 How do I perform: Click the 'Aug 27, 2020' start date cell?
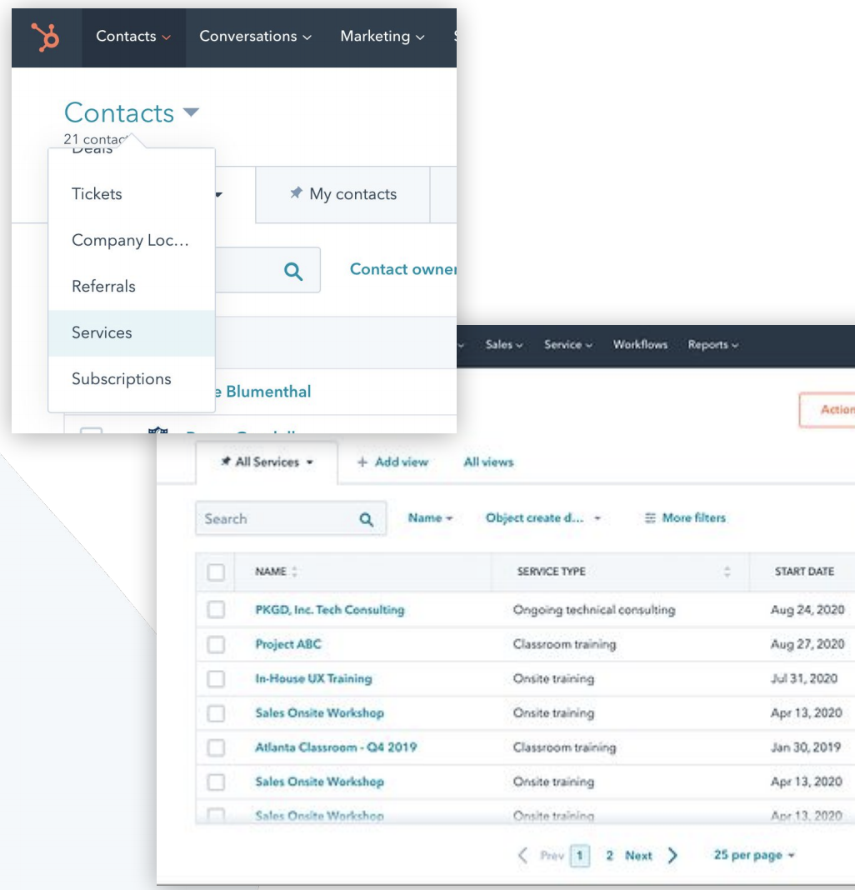pos(807,644)
